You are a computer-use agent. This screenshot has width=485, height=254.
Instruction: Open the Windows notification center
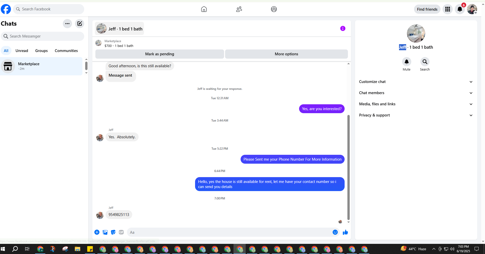477,249
